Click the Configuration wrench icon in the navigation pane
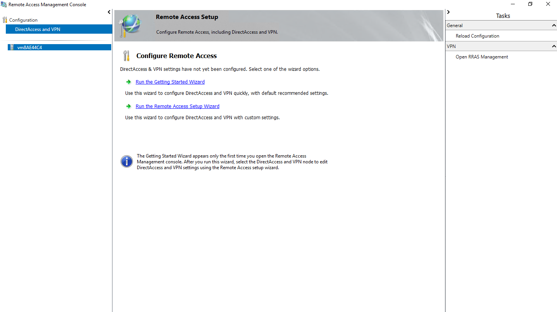The width and height of the screenshot is (557, 312). pos(5,20)
